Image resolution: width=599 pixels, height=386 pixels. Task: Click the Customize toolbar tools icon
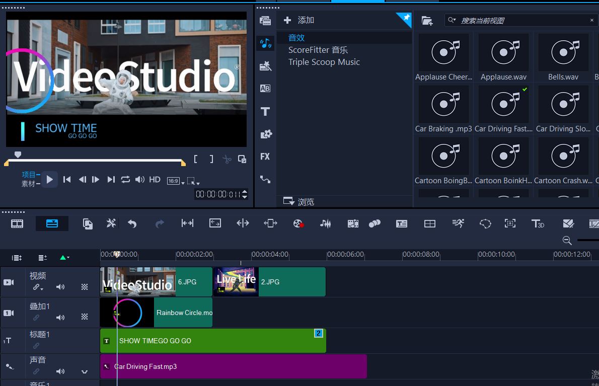coord(111,223)
